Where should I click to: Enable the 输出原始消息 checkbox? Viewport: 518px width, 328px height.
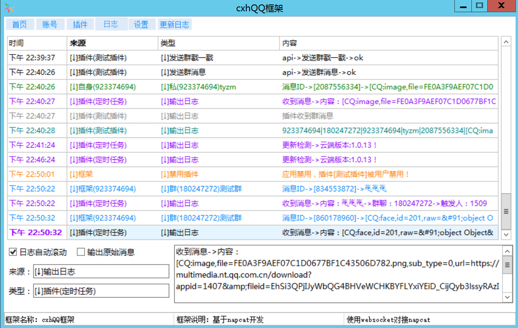pyautogui.click(x=81, y=253)
